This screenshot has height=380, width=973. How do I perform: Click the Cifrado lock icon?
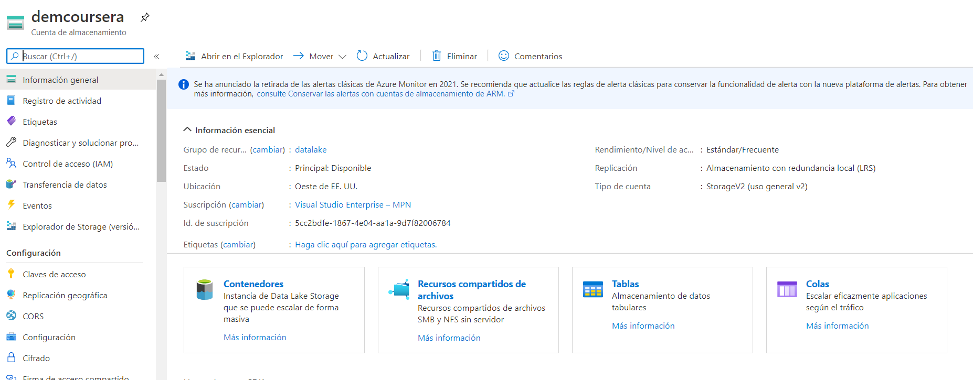pyautogui.click(x=11, y=357)
